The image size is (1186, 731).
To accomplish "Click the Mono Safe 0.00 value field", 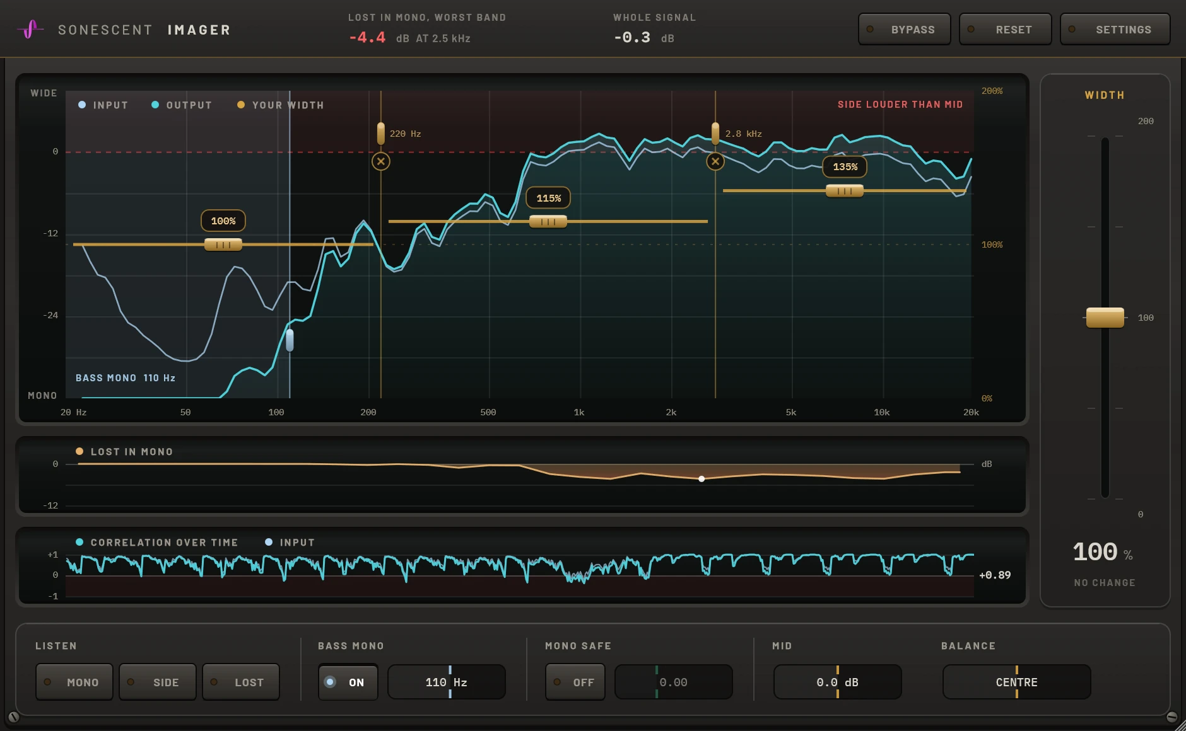I will [673, 682].
